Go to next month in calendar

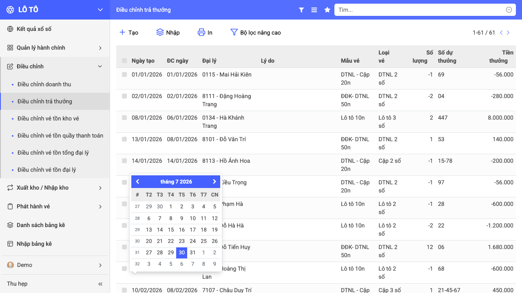coord(215,181)
